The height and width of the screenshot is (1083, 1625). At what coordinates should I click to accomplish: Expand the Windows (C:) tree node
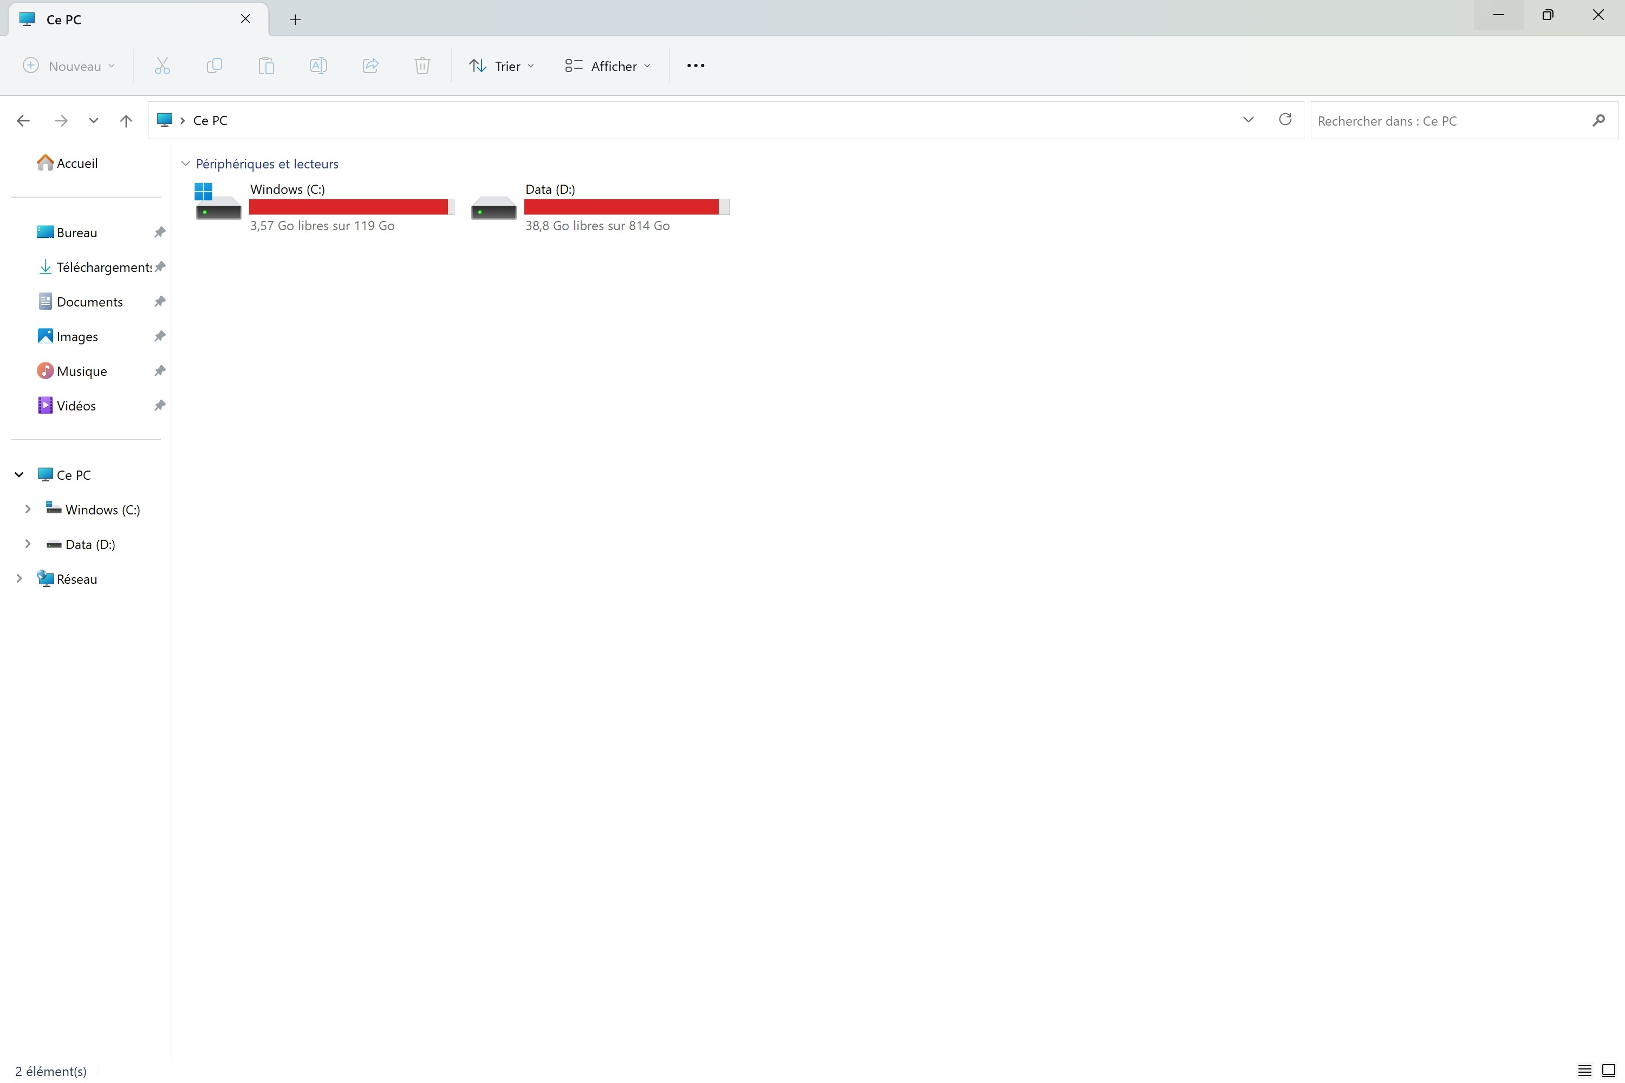28,509
